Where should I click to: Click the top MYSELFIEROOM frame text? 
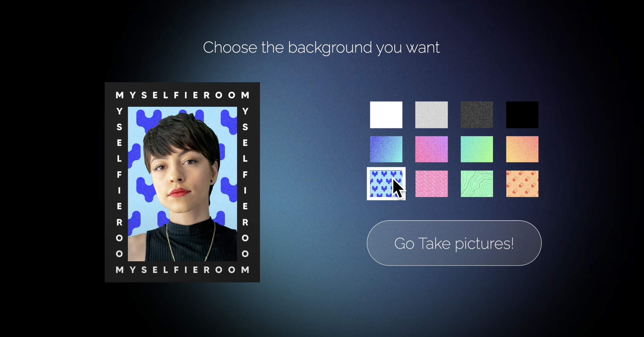182,95
